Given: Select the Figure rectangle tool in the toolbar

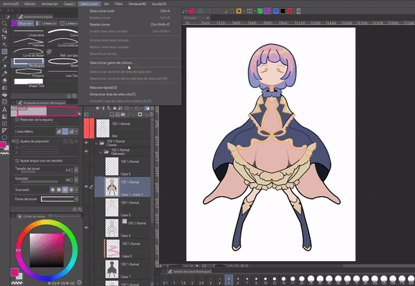Looking at the screenshot, I should 4,52.
